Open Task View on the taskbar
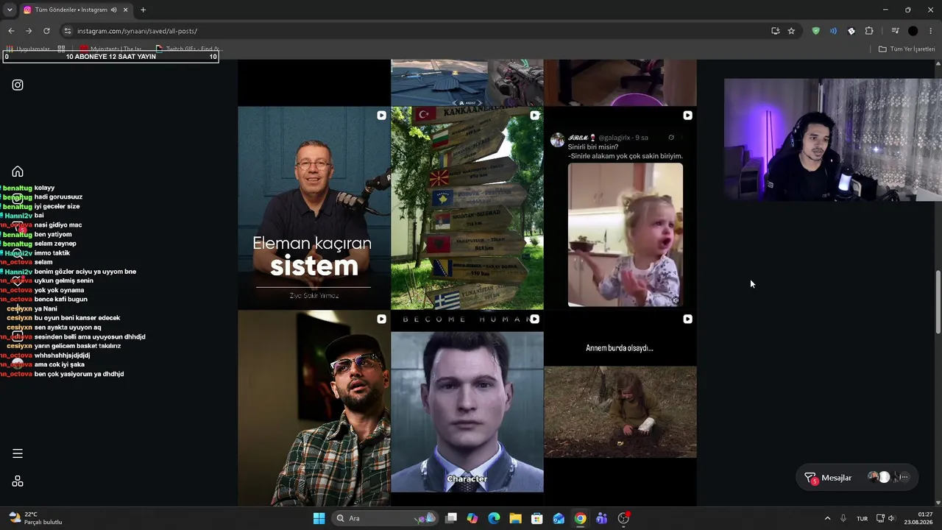942x530 pixels. [451, 518]
